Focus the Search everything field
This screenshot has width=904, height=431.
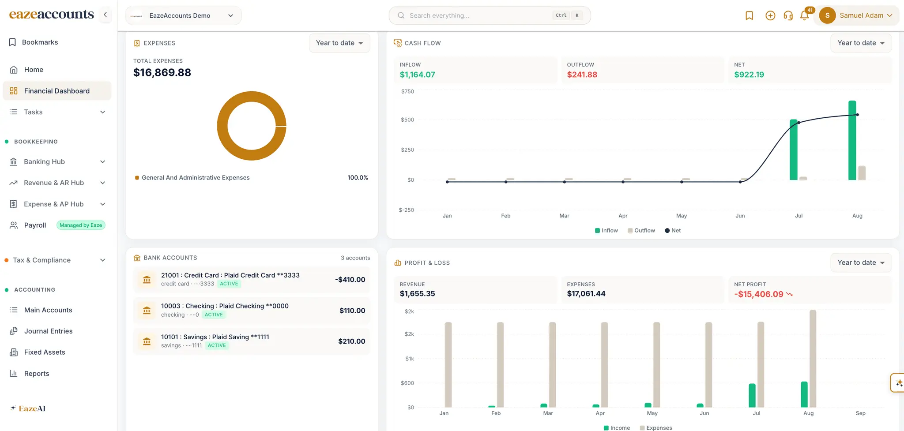coord(490,15)
